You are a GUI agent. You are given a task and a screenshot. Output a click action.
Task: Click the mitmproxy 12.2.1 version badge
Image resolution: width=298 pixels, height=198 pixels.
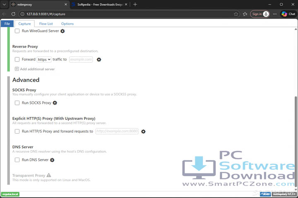click(284, 194)
